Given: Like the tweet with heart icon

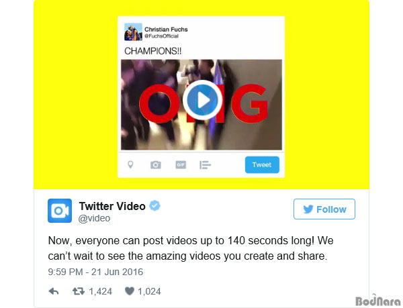Looking at the screenshot, I should pos(130,291).
